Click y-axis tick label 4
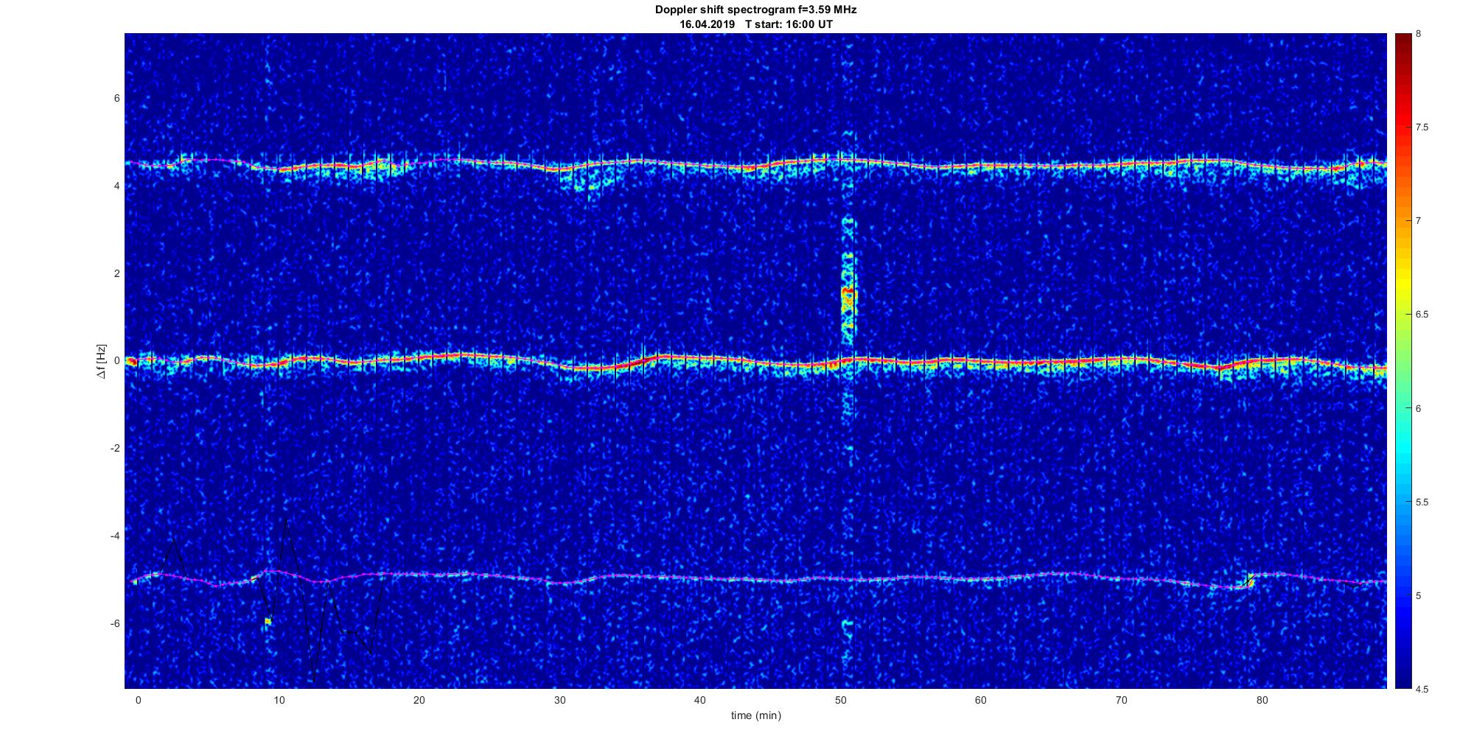The image size is (1474, 739). 116,186
